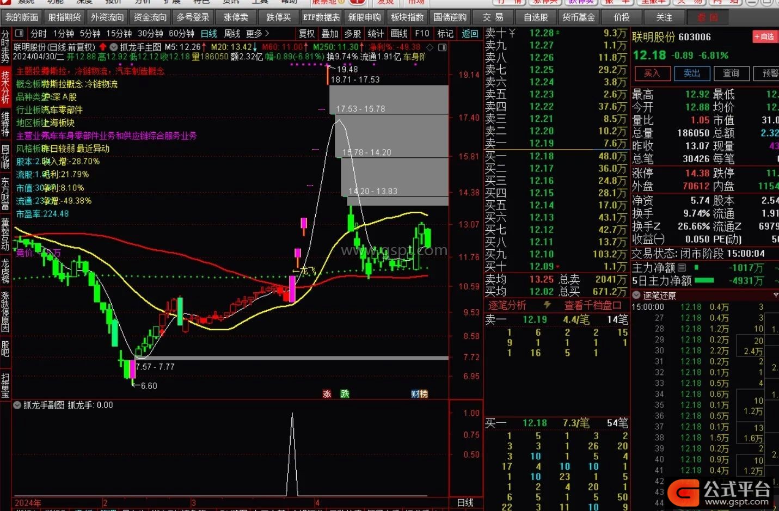The height and width of the screenshot is (511, 779).
Task: Choose the 30分钟 chart period
Action: [150, 34]
